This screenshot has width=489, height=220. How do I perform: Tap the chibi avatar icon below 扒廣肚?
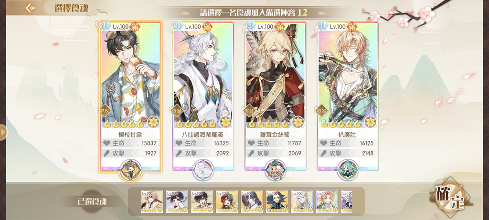[348, 170]
